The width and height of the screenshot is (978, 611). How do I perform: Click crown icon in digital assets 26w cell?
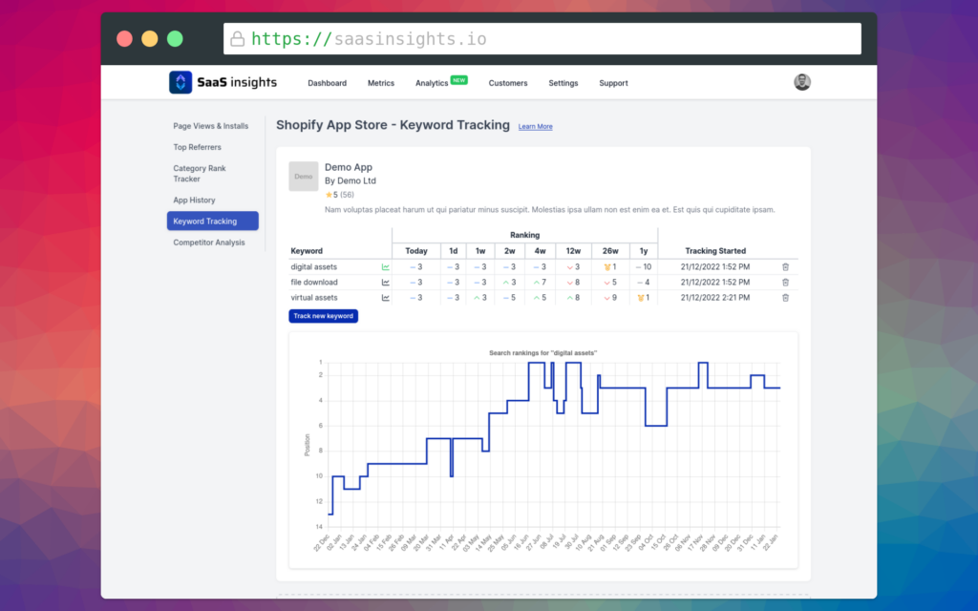606,267
